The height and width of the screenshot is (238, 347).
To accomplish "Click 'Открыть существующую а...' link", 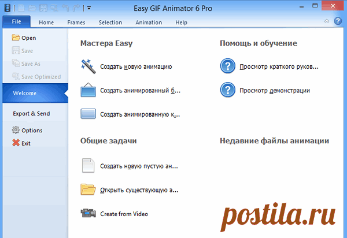I will tap(139, 190).
